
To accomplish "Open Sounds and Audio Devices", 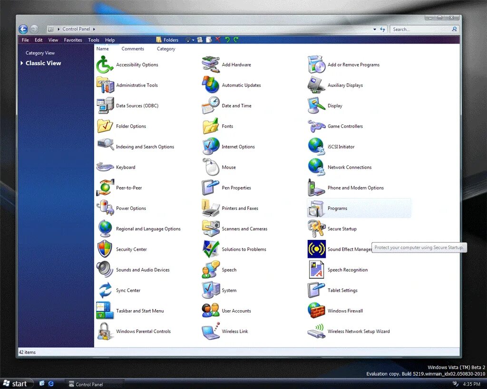I will tap(133, 269).
